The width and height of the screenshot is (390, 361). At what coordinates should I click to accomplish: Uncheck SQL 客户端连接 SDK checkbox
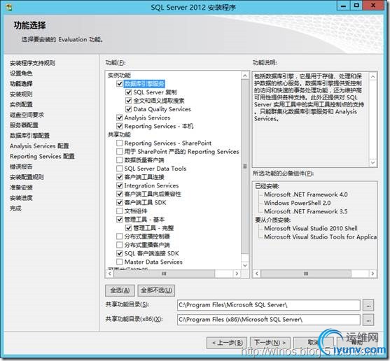coord(120,253)
